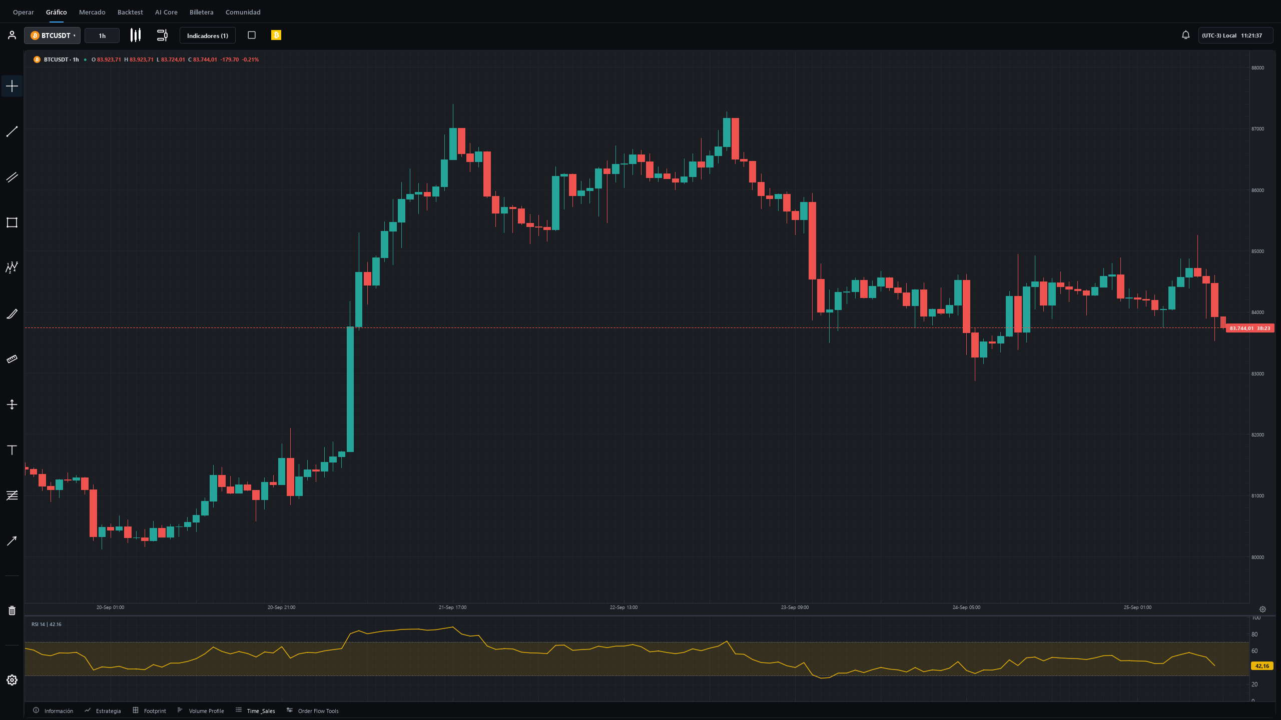Click the trash can to delete drawings

12,610
